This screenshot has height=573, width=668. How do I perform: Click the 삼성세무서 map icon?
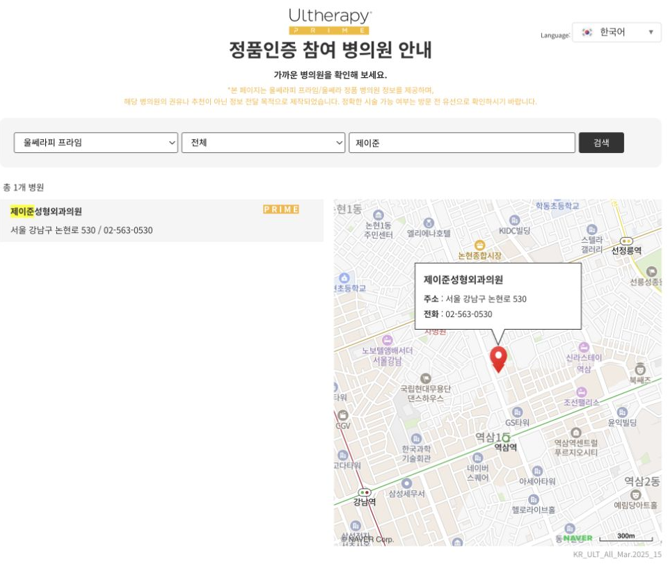point(407,483)
